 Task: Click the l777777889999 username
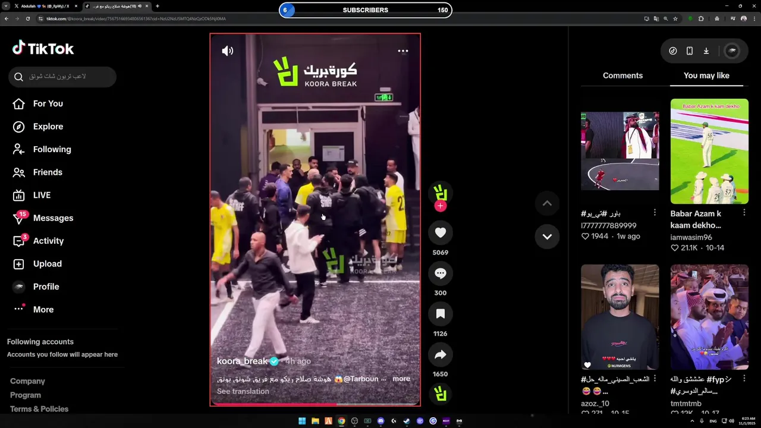pyautogui.click(x=609, y=225)
